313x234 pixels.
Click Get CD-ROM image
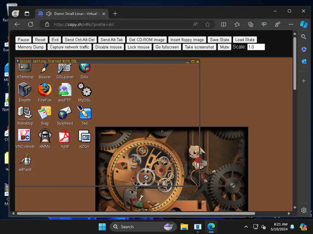(x=147, y=40)
